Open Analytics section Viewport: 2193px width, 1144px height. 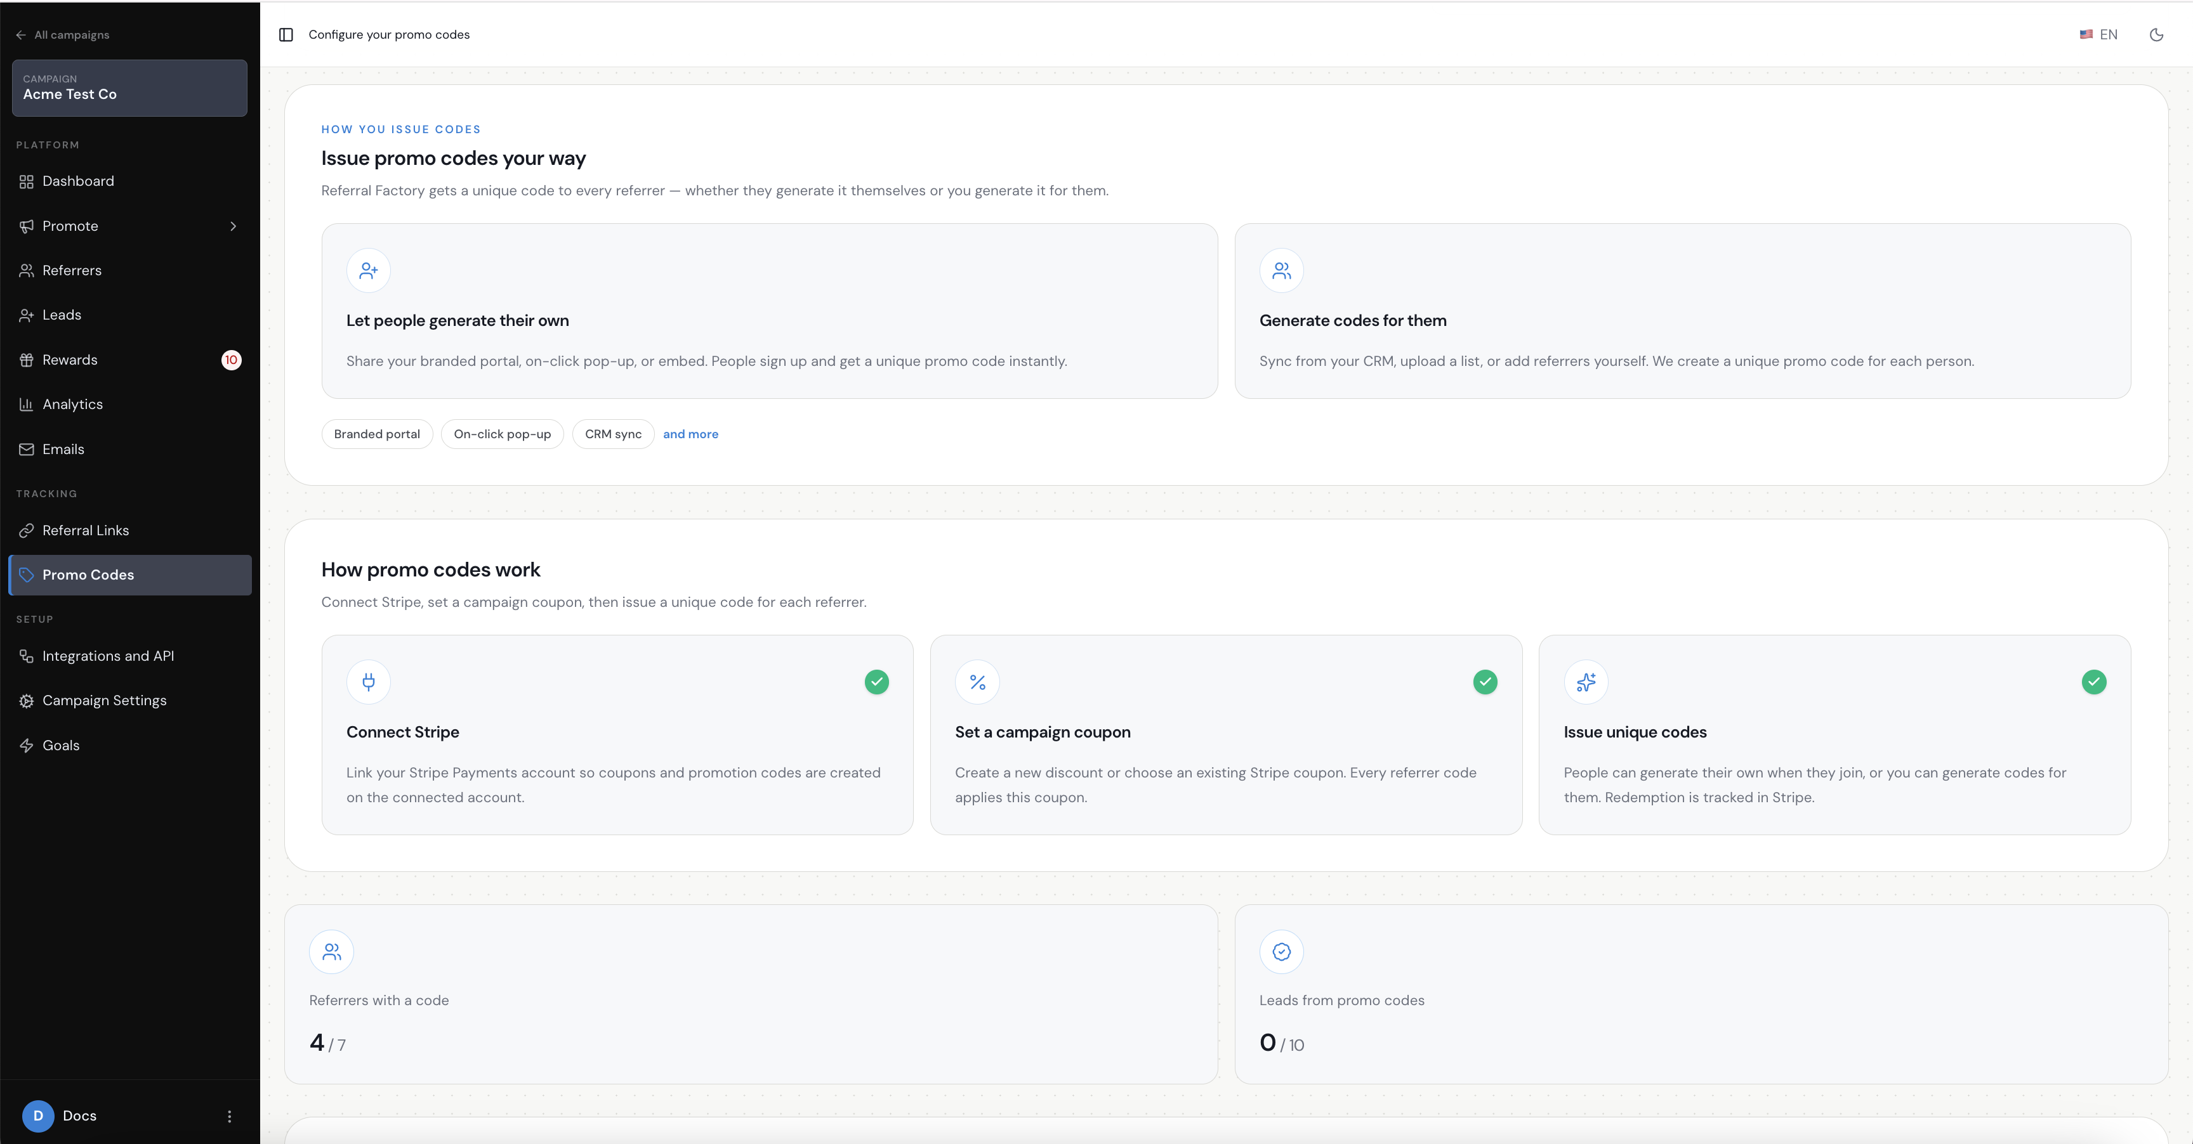tap(129, 404)
